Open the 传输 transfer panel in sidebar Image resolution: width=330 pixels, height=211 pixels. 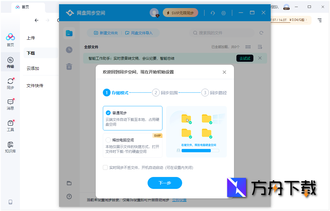click(10, 62)
